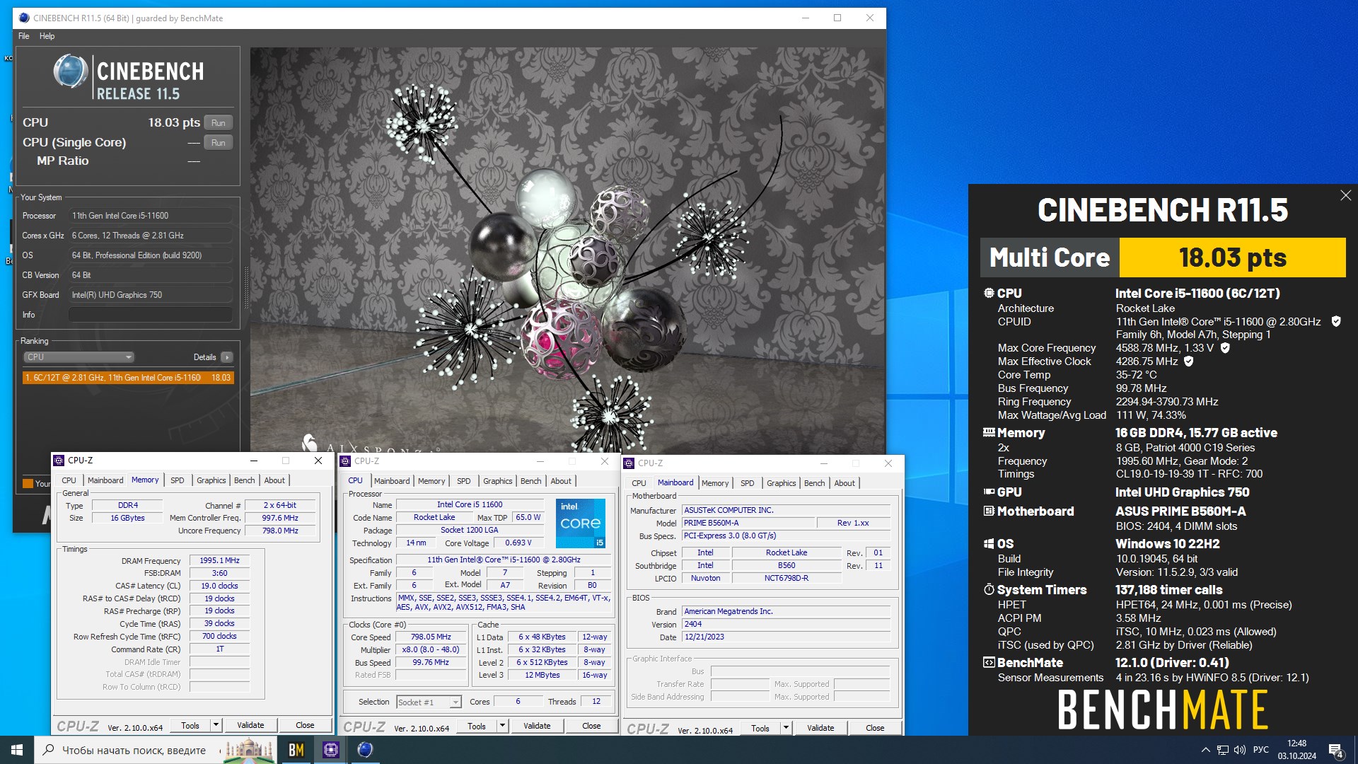1358x764 pixels.
Task: Click the CPUID verified shield badge
Action: (1336, 321)
